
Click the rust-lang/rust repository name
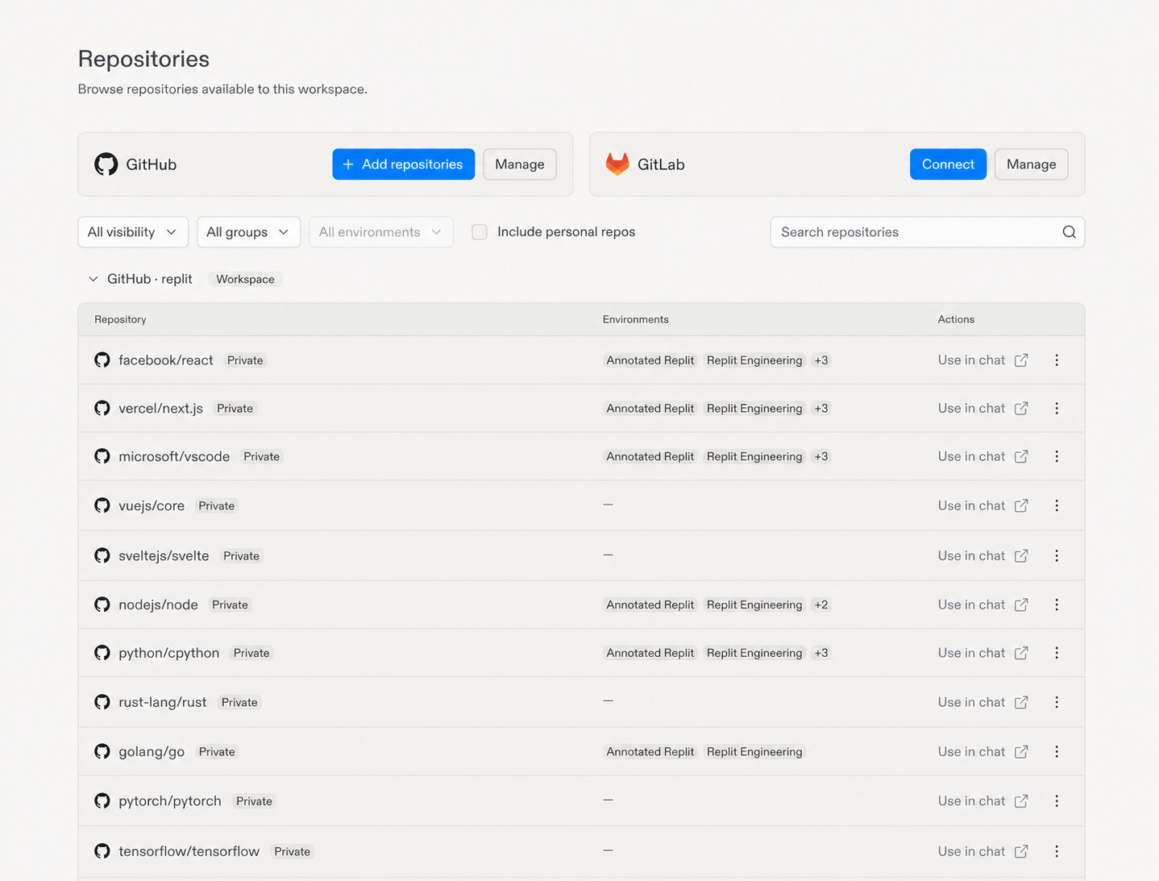[163, 702]
